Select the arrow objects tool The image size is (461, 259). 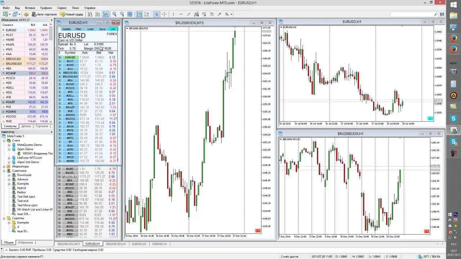[219, 14]
